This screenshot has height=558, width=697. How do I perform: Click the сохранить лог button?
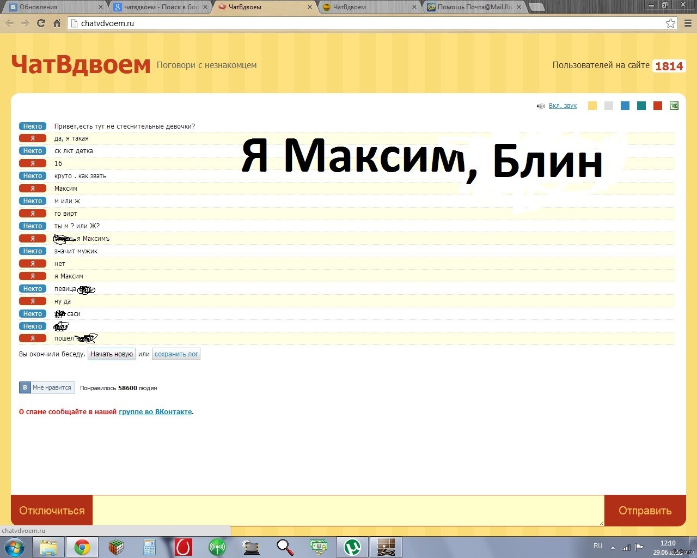[176, 354]
